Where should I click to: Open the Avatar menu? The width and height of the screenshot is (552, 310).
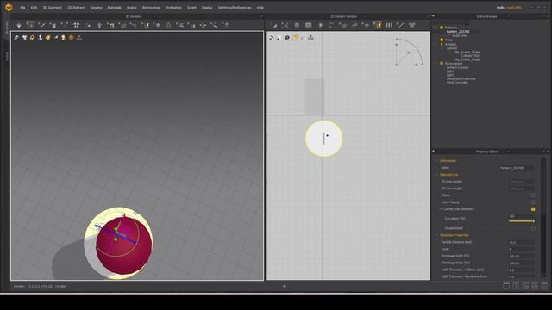click(x=132, y=8)
